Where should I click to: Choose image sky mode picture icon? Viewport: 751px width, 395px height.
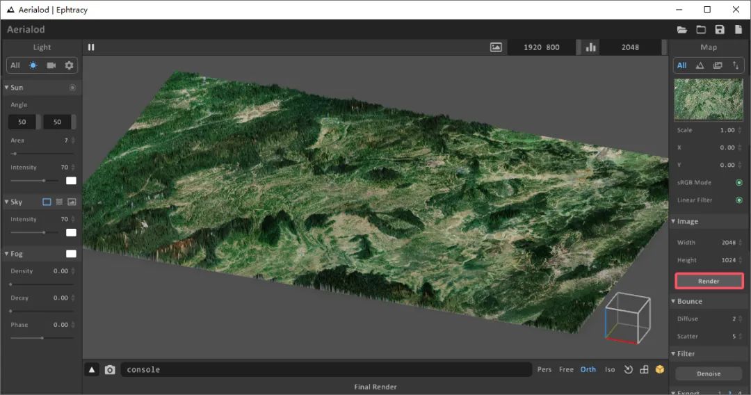(x=72, y=202)
